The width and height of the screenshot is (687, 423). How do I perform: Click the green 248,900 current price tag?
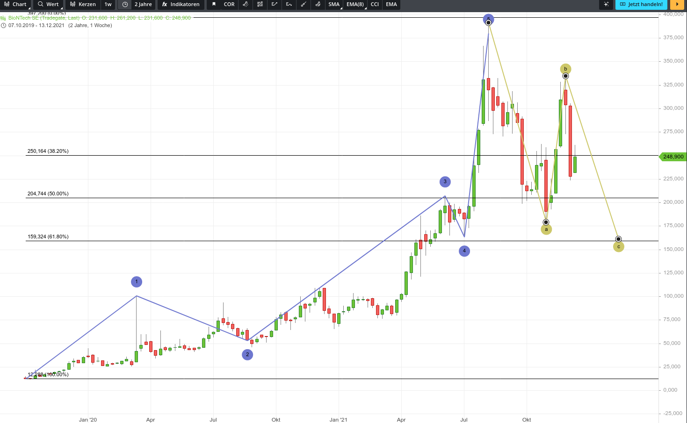click(673, 157)
